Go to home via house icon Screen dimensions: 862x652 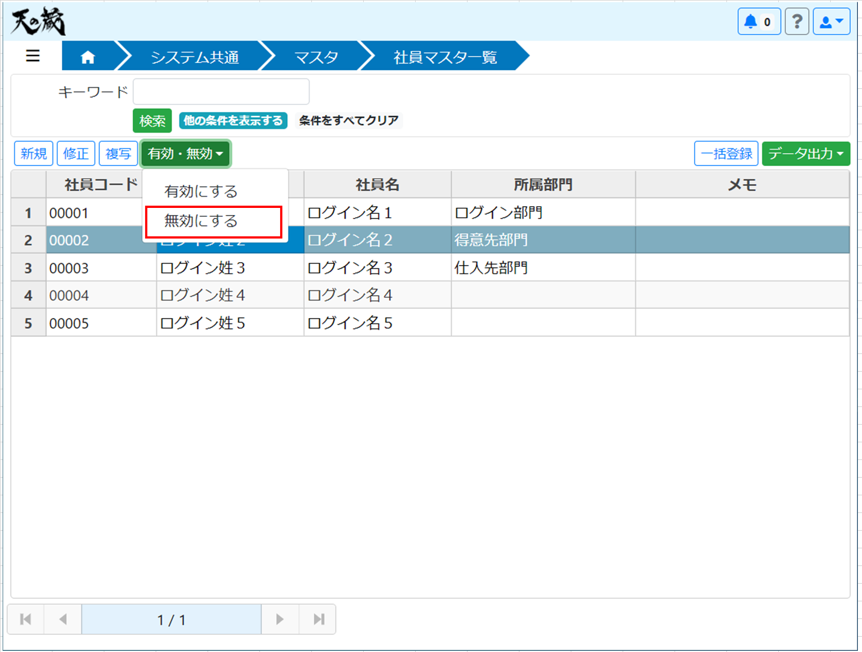(88, 57)
